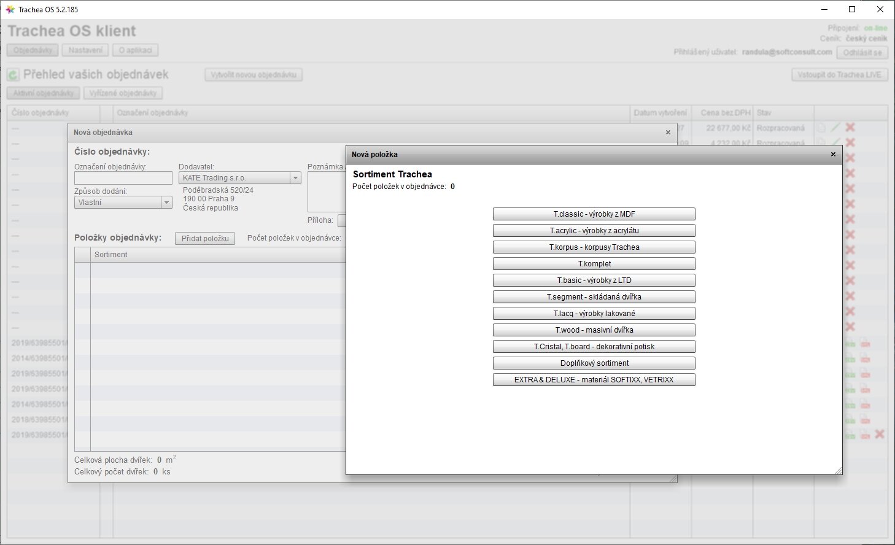The image size is (895, 545).
Task: Sort by Datum vytvoření column header
Action: [x=661, y=113]
